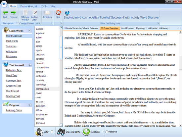The width and height of the screenshot is (182, 137).
Task: Select the word 'de facto' in the list
Action: 39,102
